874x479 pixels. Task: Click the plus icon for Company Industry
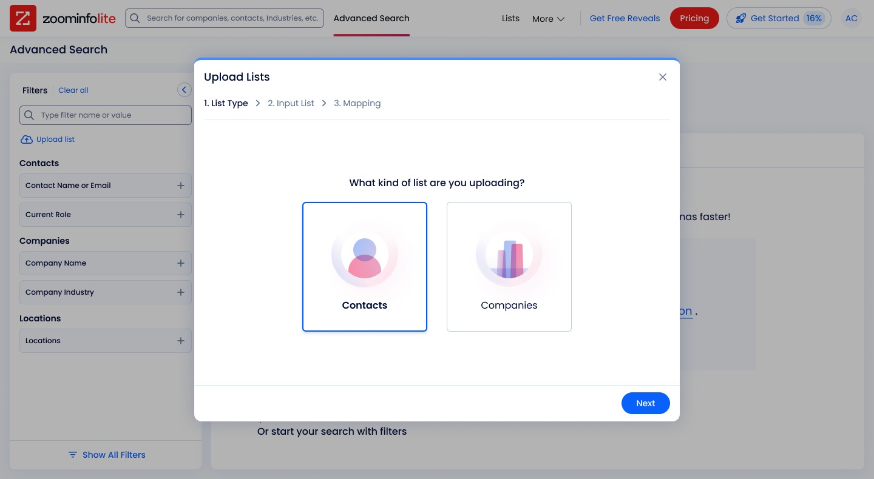tap(181, 292)
